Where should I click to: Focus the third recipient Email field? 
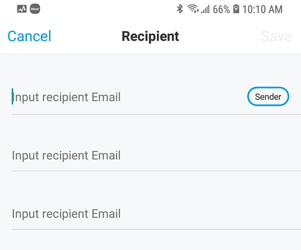coord(125,214)
